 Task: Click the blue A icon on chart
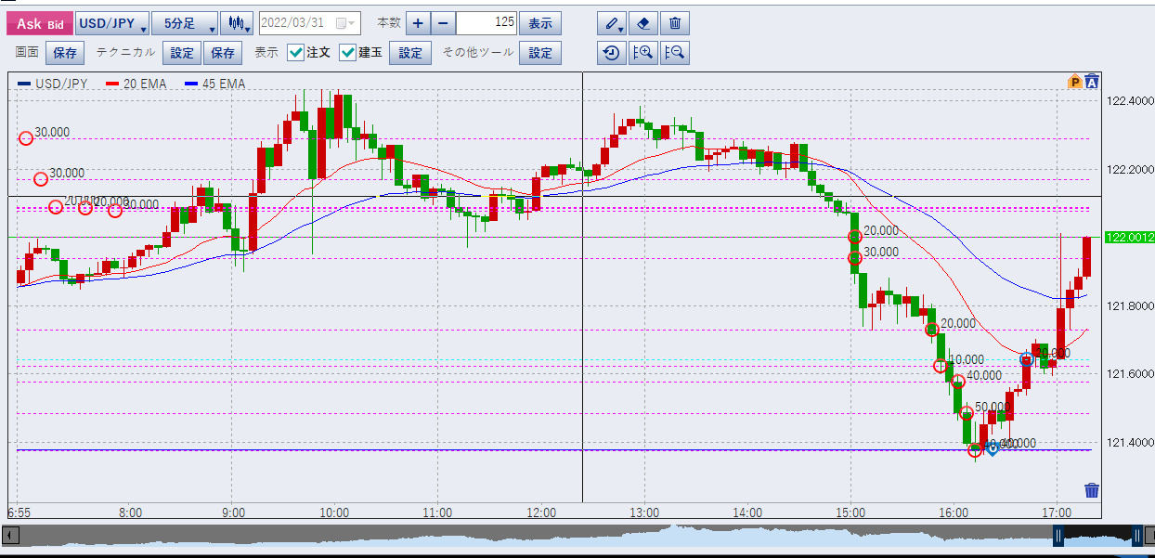pyautogui.click(x=1092, y=82)
